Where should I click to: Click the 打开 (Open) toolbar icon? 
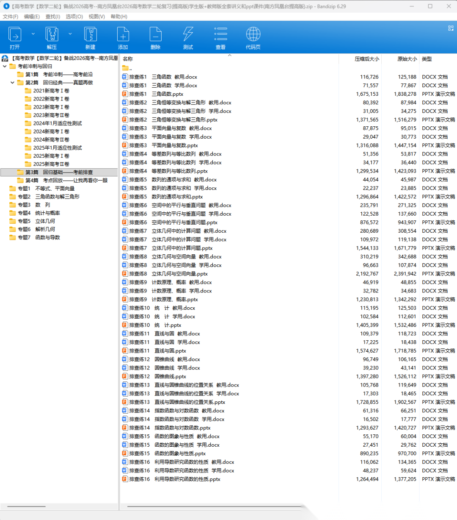[x=15, y=37]
